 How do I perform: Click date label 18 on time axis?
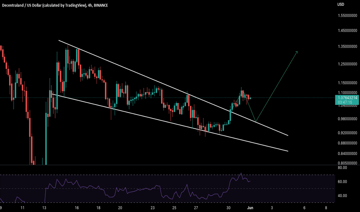pos(98,208)
